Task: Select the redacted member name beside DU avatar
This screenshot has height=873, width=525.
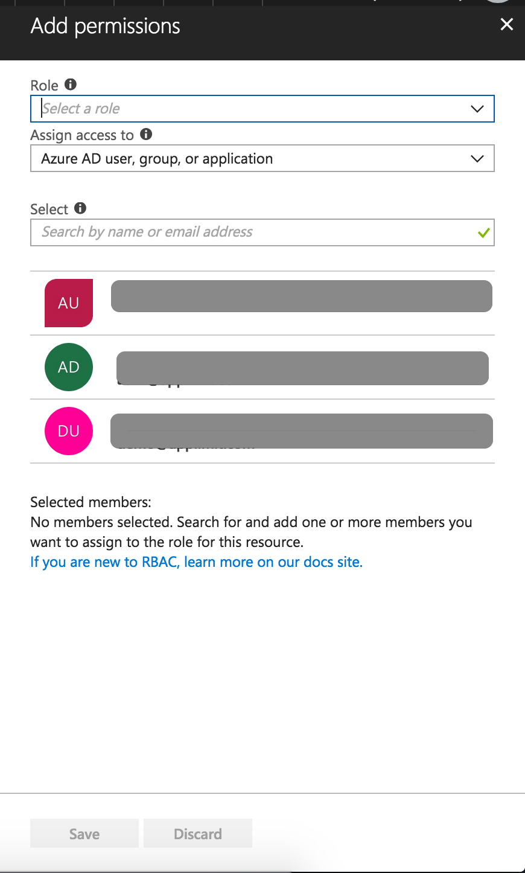Action: tap(302, 431)
